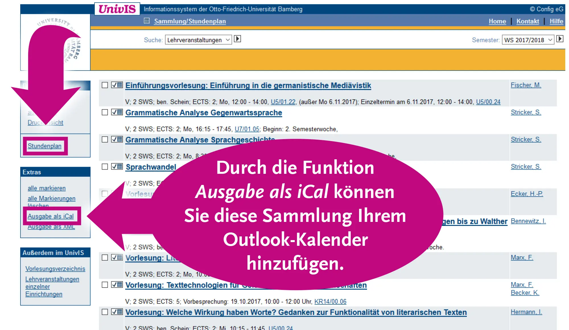Viewport: 569px width, 330px height.
Task: Open Grammatische Analyse Sprachgeschichte course
Action: 200,140
